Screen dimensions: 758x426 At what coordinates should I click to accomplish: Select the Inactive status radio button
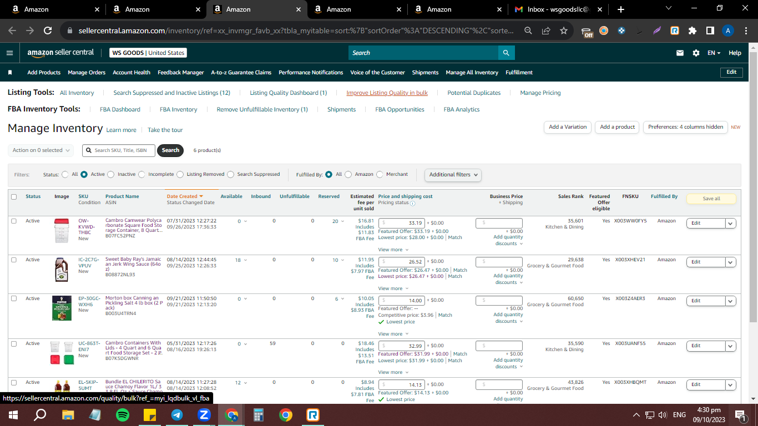111,174
